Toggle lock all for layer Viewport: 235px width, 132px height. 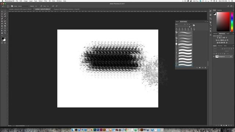(224, 54)
